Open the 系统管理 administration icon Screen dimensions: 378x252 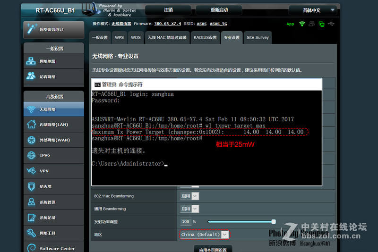[31, 202]
